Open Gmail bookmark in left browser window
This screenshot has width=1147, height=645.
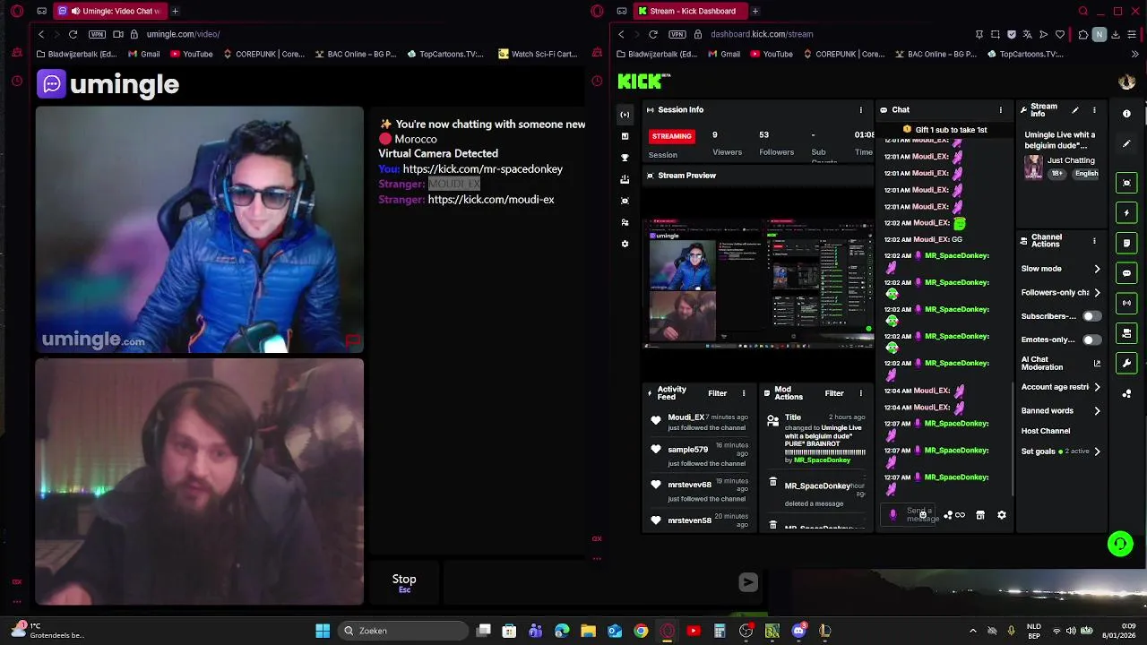[x=143, y=54]
